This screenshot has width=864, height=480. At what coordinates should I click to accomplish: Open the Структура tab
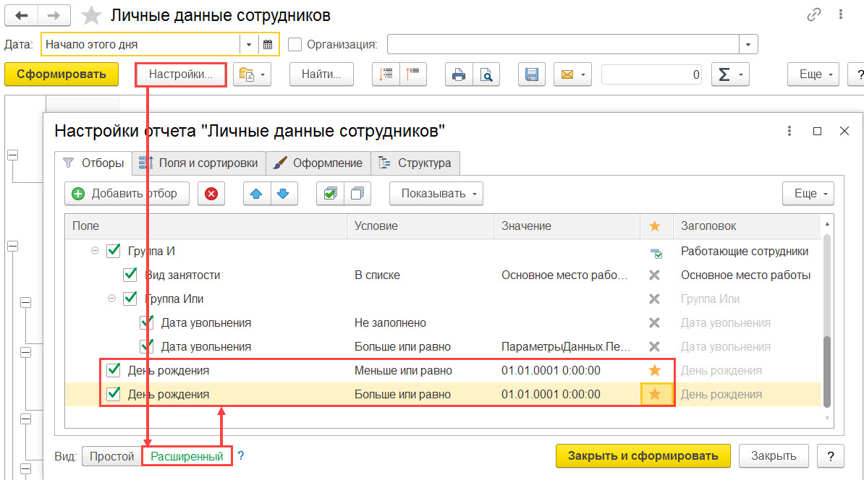coord(415,163)
